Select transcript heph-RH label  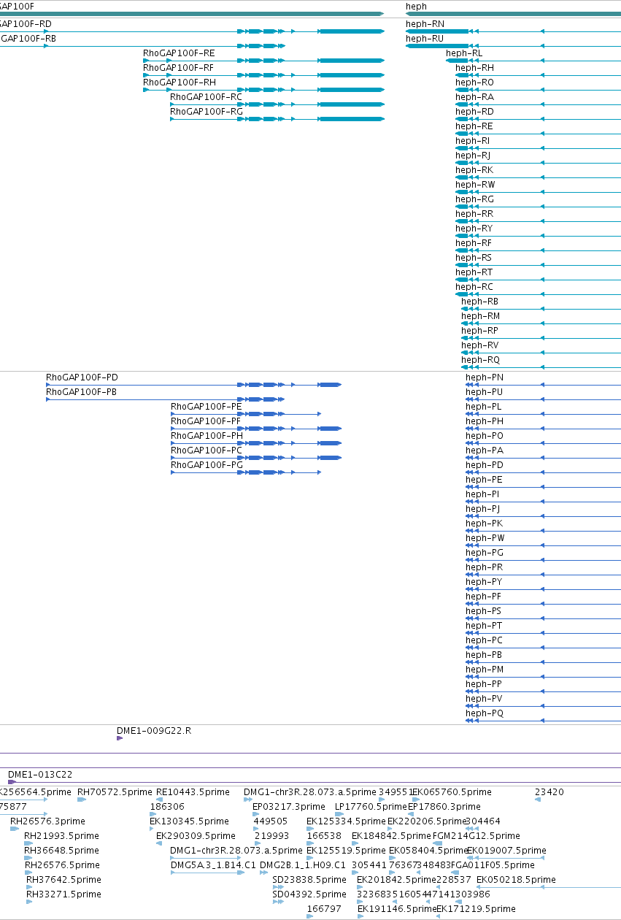tap(474, 68)
